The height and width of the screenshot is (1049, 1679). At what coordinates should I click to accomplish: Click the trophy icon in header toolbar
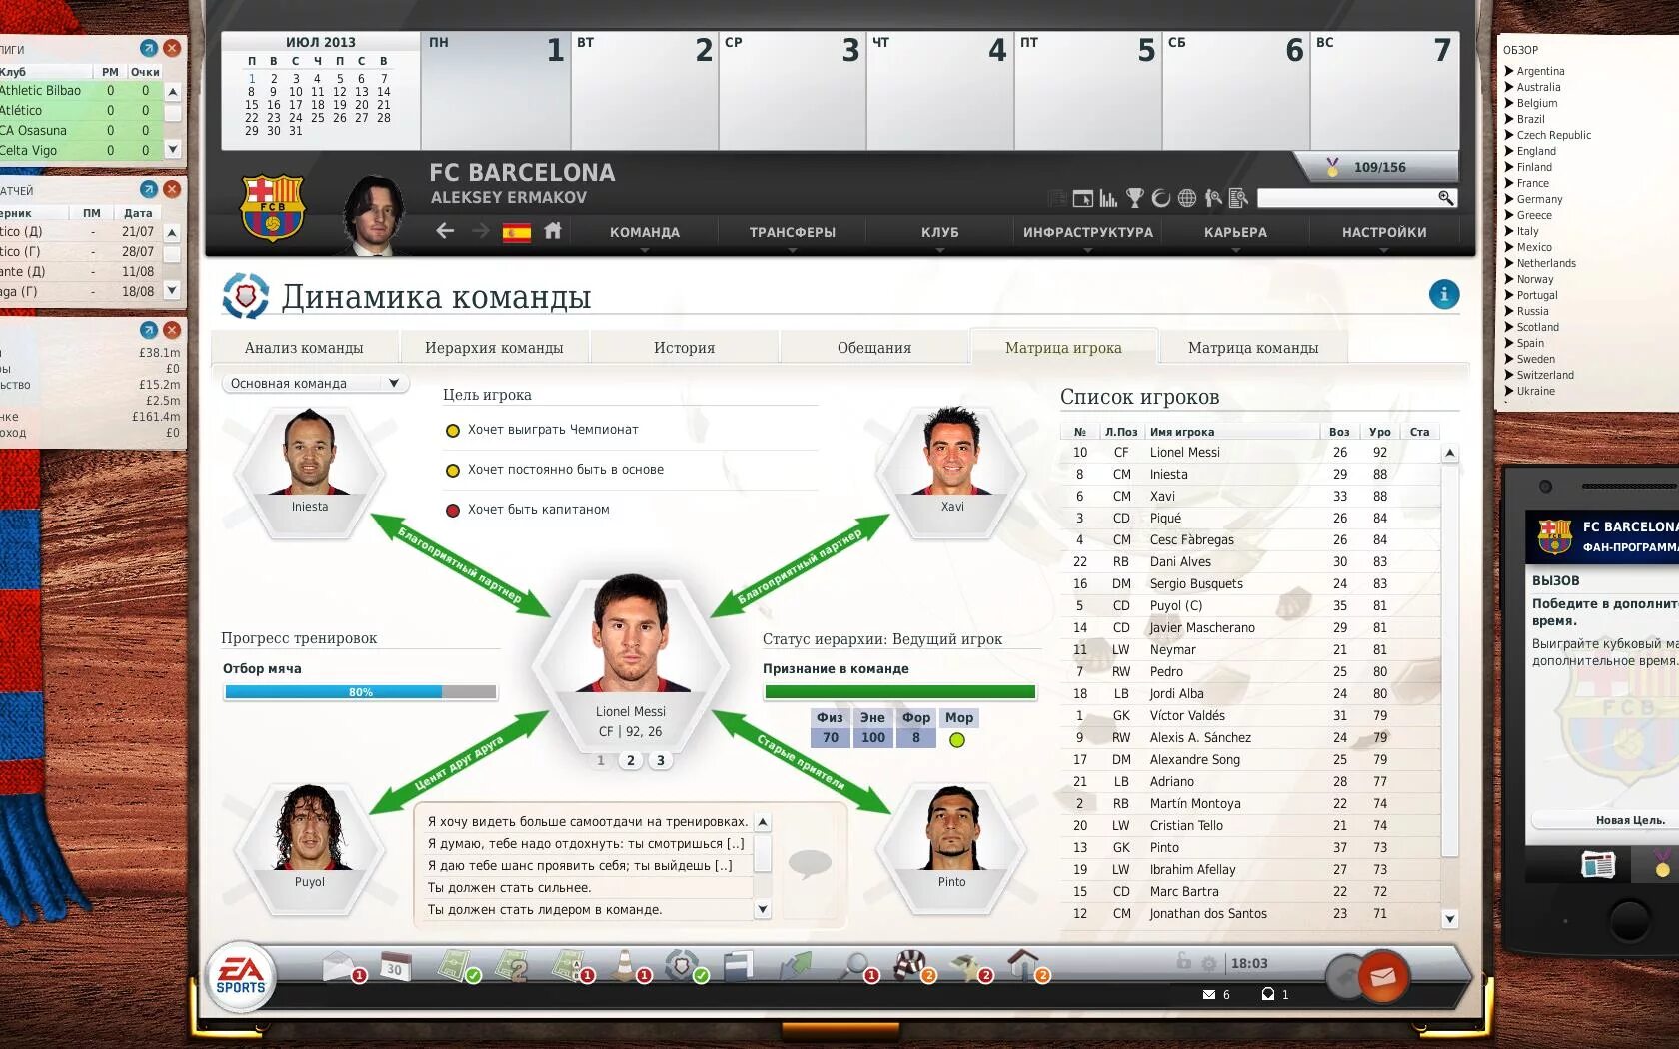coord(1134,198)
